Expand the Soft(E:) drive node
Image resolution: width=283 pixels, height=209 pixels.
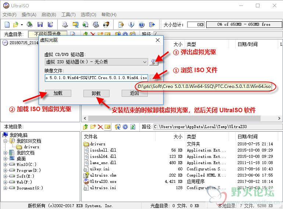coord(6,176)
